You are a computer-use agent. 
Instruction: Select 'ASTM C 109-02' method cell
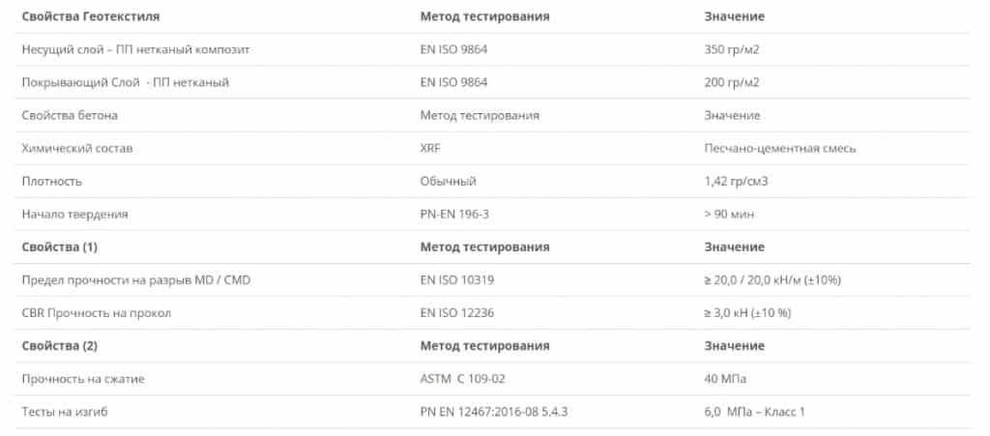(x=462, y=379)
